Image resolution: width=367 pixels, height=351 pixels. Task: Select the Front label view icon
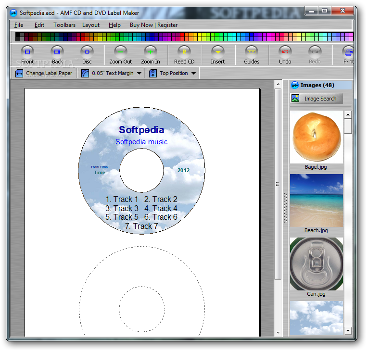tap(27, 52)
